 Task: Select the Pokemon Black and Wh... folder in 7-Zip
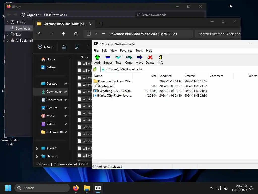click(x=113, y=81)
